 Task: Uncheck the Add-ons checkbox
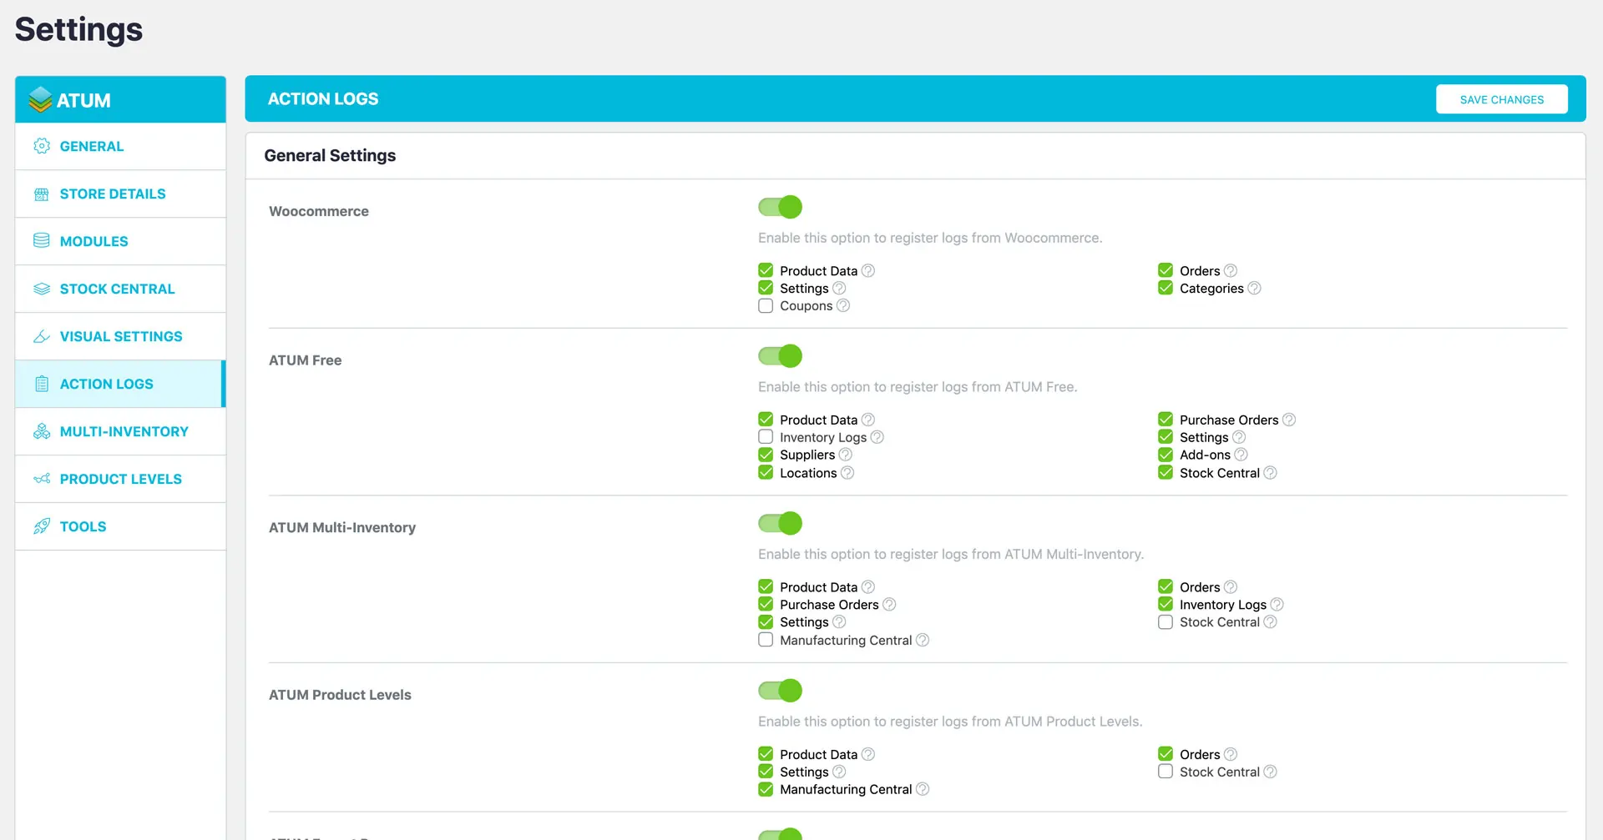coord(1166,455)
